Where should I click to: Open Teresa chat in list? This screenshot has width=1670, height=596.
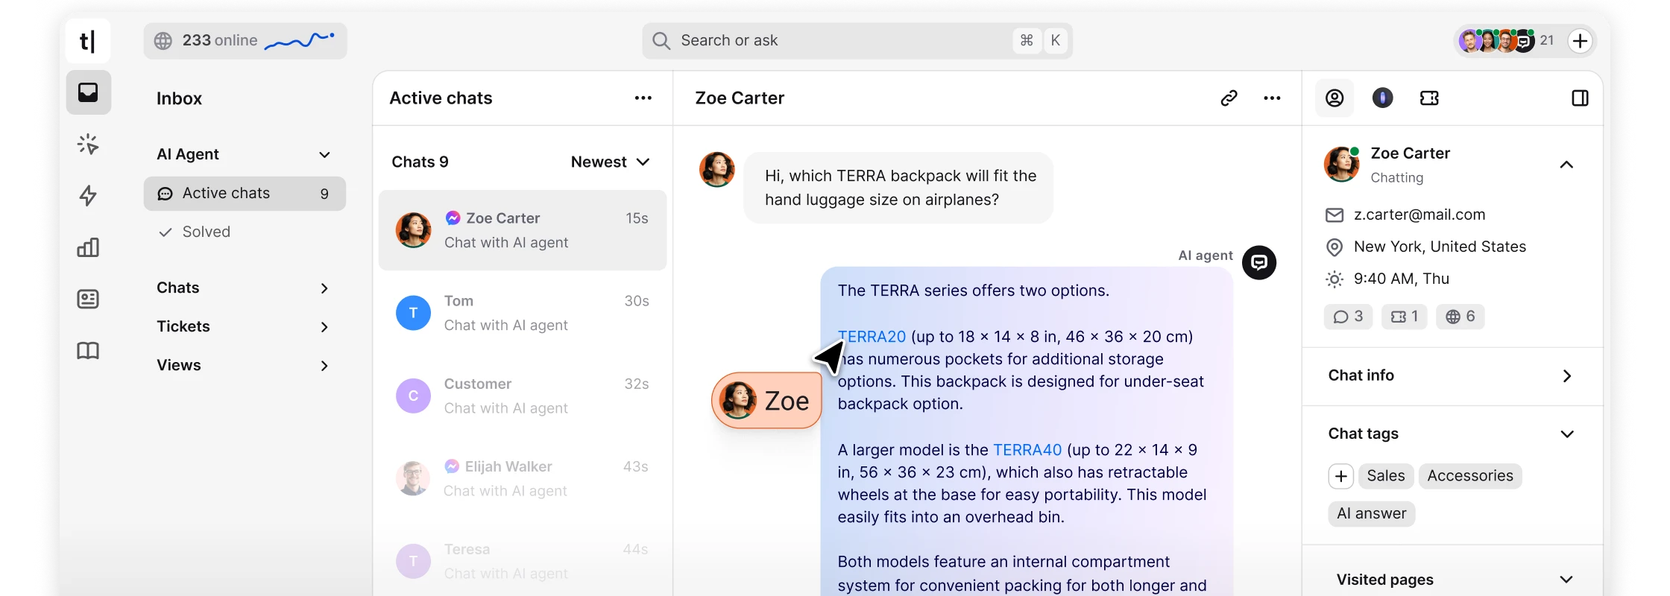tap(523, 561)
